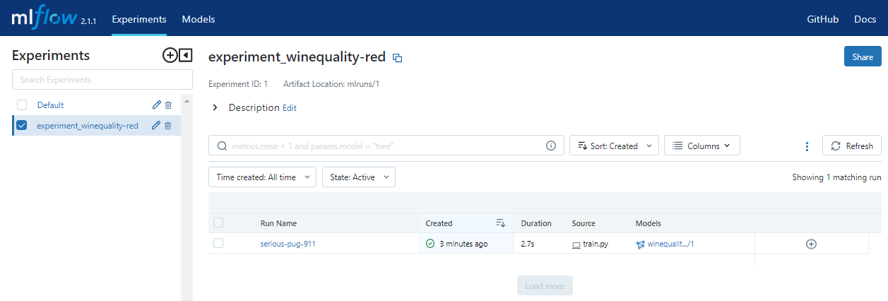Image resolution: width=888 pixels, height=301 pixels.
Task: Open search help info icon
Action: (551, 146)
